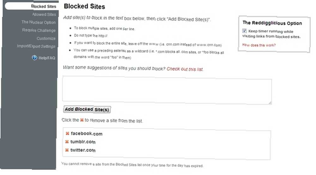316x175 pixels.
Task: Open Import/Export Settings page
Action: (x=36, y=46)
